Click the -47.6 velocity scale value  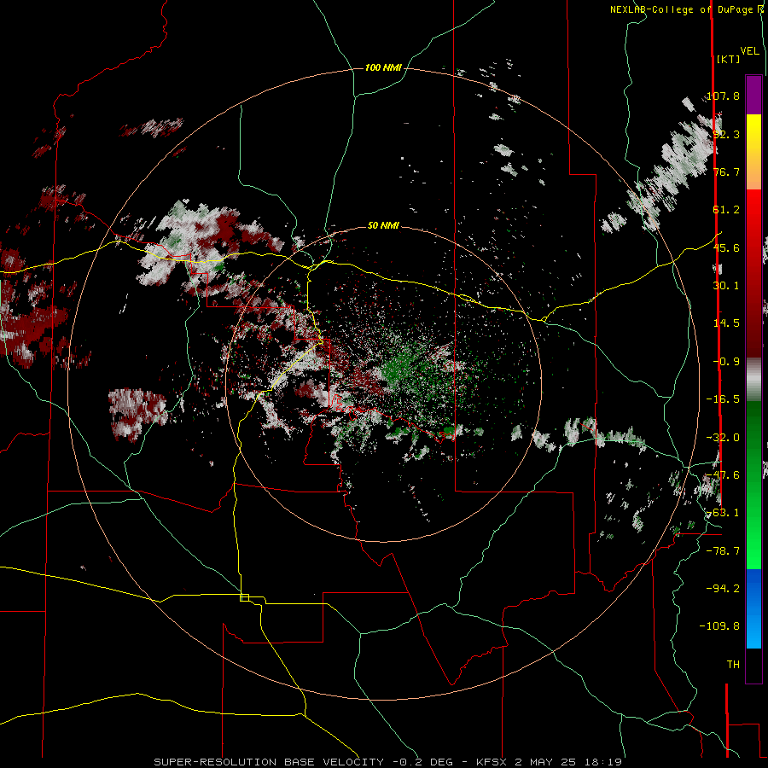(x=723, y=475)
